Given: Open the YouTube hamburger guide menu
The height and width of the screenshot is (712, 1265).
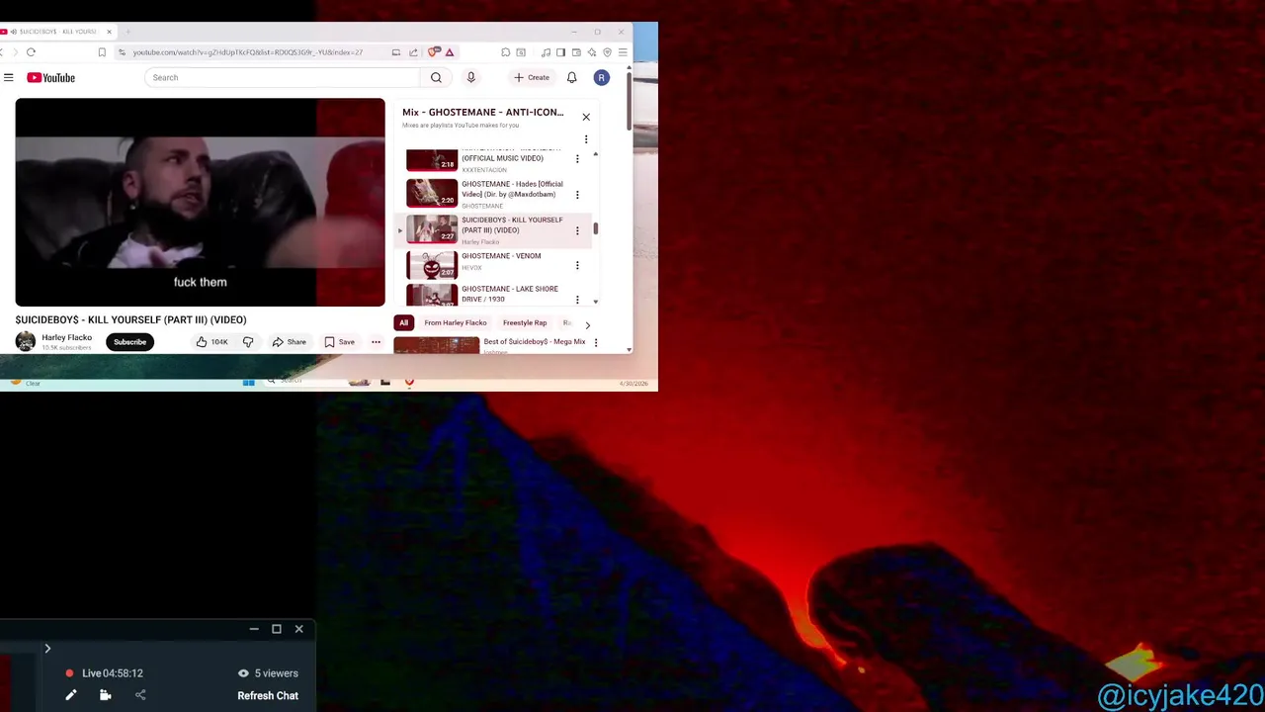Looking at the screenshot, I should (8, 77).
